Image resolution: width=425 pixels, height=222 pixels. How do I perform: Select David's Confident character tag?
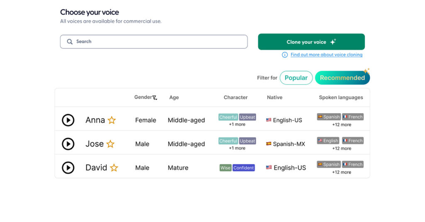(x=244, y=168)
